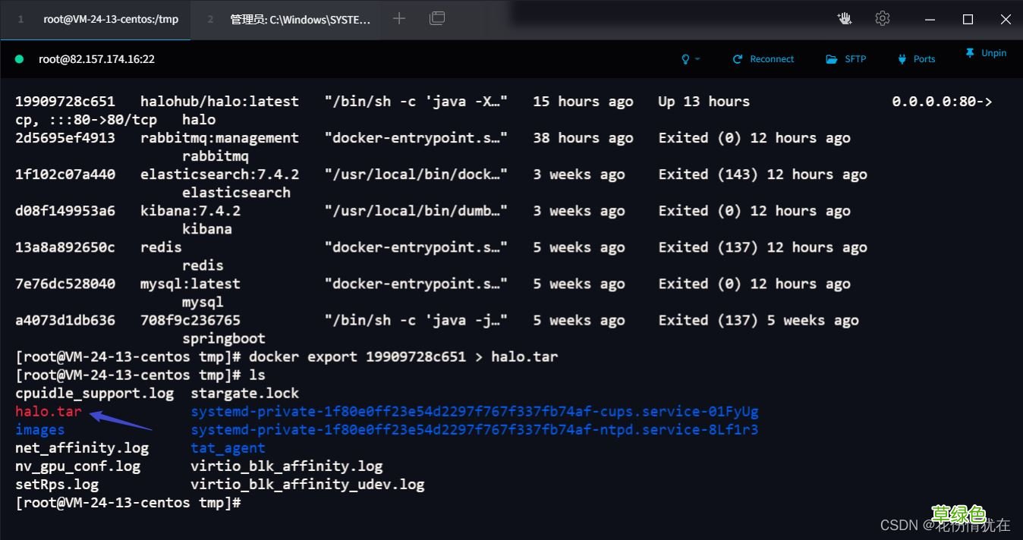Maximize the terminal window
Viewport: 1023px width, 540px height.
pyautogui.click(x=968, y=20)
